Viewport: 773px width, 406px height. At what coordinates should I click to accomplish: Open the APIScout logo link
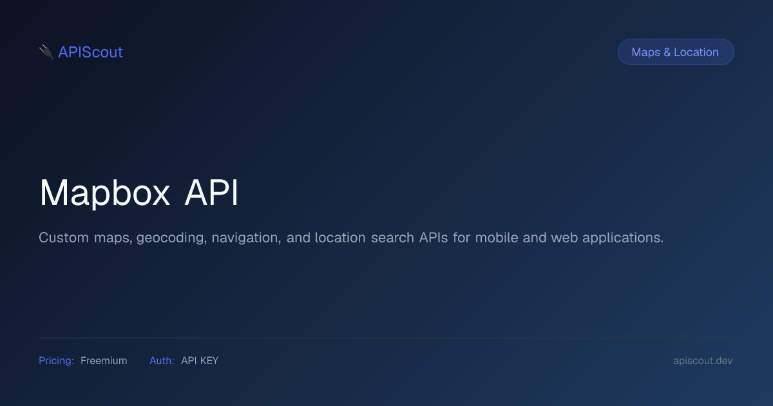(81, 52)
